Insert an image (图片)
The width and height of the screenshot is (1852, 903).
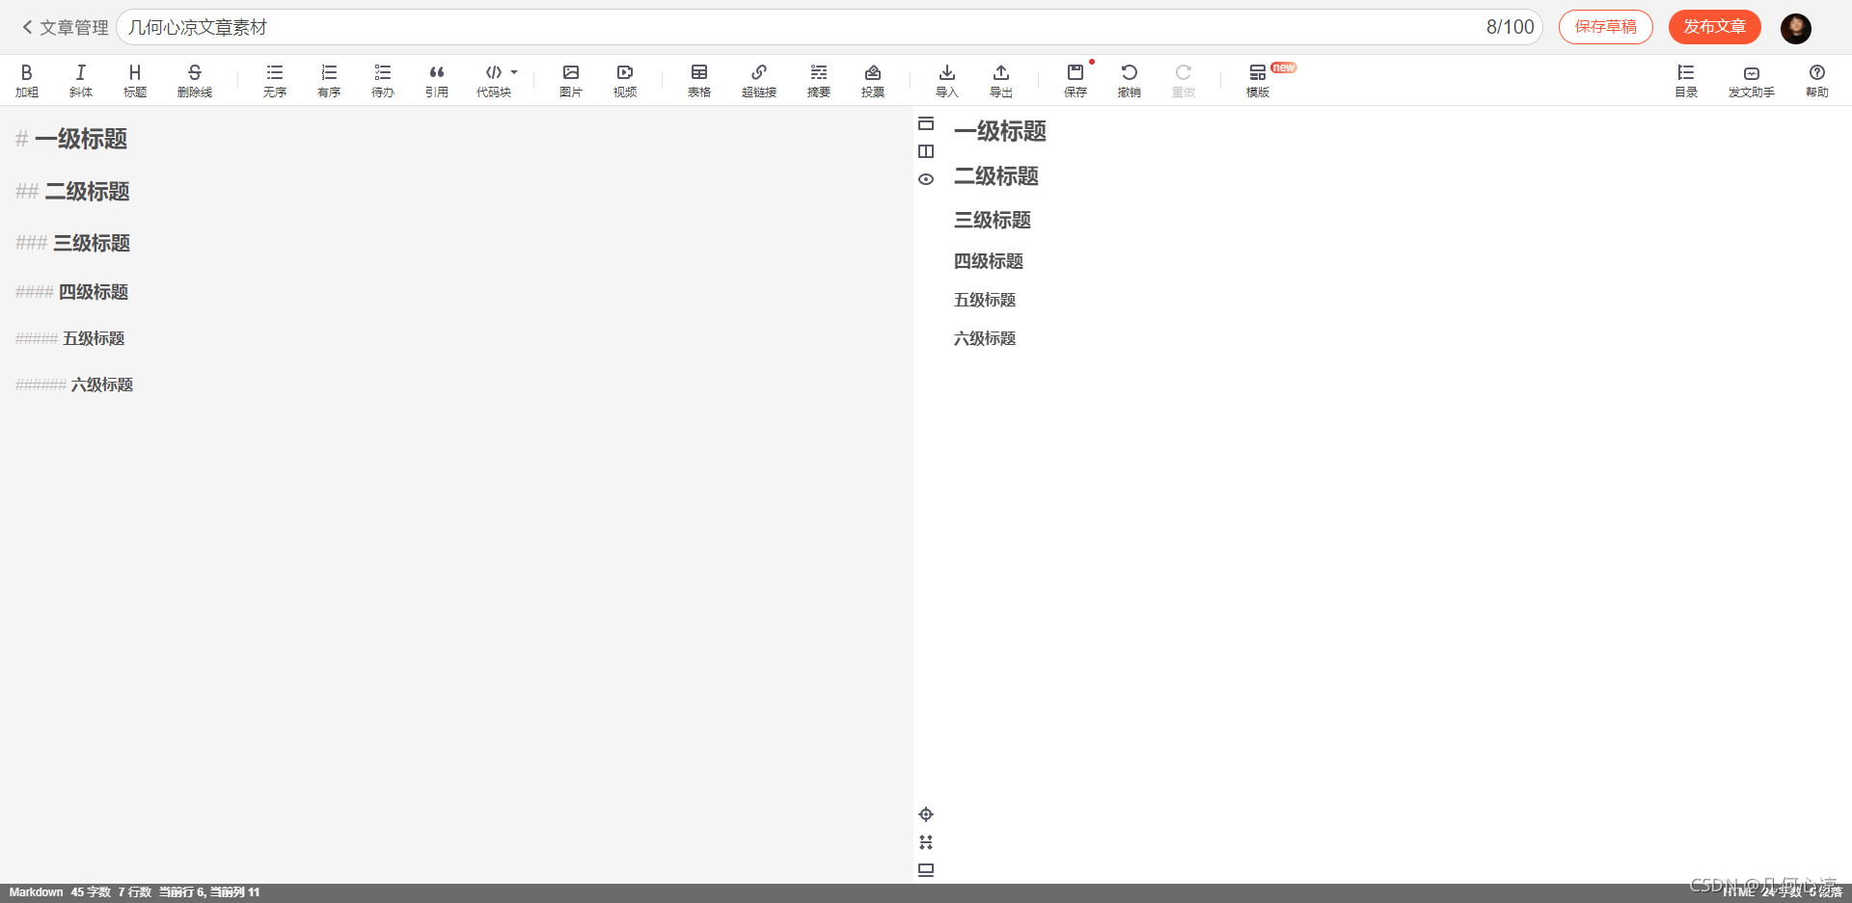point(571,81)
